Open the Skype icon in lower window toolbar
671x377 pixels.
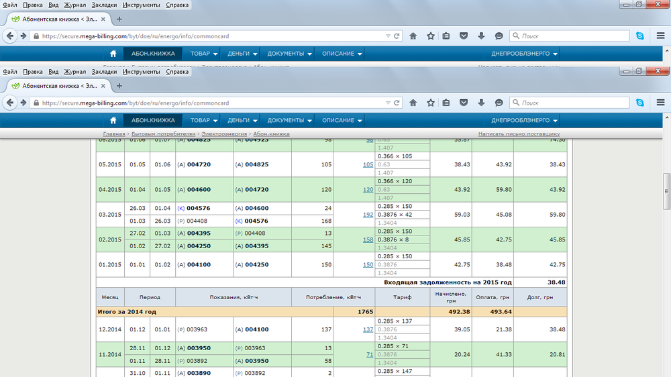[x=640, y=103]
